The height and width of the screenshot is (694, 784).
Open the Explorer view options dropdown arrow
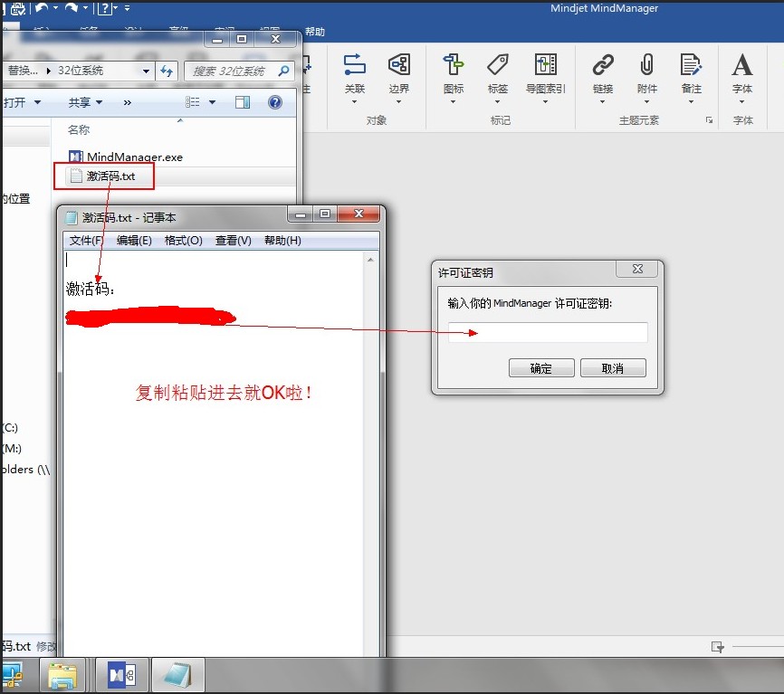coord(212,102)
